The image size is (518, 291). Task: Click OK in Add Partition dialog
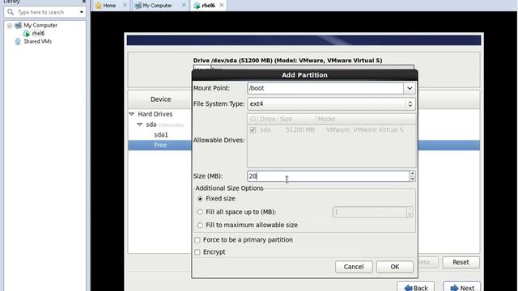point(395,267)
